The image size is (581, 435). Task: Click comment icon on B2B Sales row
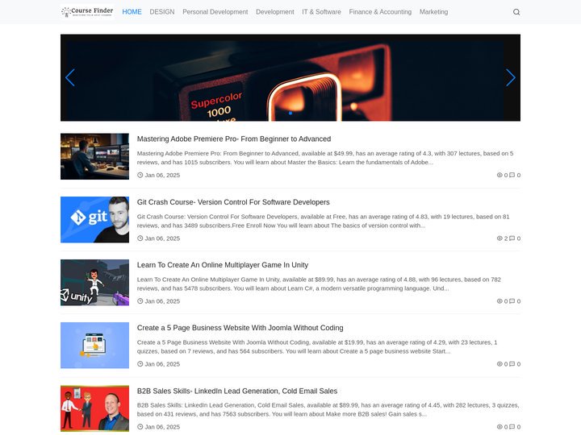point(512,427)
